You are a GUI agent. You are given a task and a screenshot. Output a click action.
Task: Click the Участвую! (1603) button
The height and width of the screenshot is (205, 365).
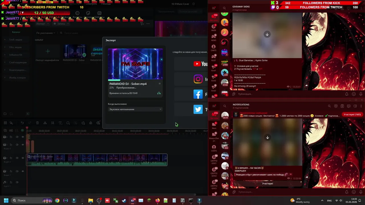click(x=352, y=114)
